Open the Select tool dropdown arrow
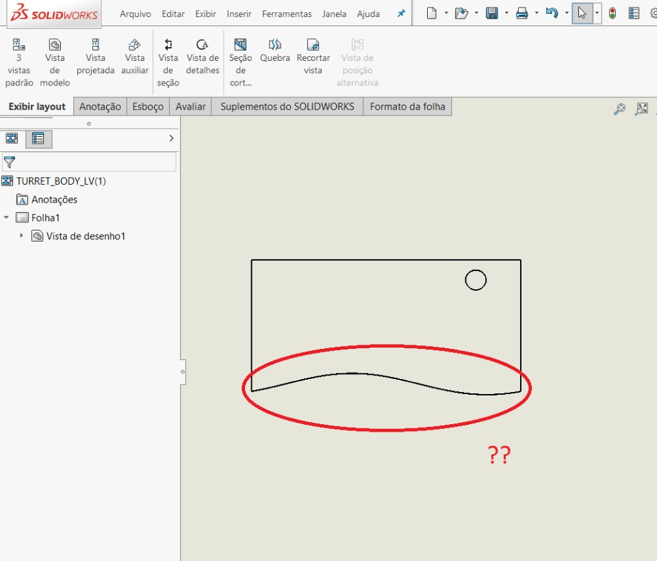Viewport: 657px width, 561px height. [597, 14]
